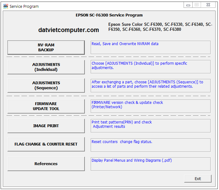This screenshot has width=219, height=190.
Task: Click the 'After exchanging a part' description
Action: click(147, 84)
